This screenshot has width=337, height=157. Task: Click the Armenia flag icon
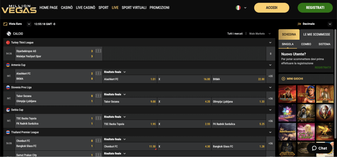[8, 65]
